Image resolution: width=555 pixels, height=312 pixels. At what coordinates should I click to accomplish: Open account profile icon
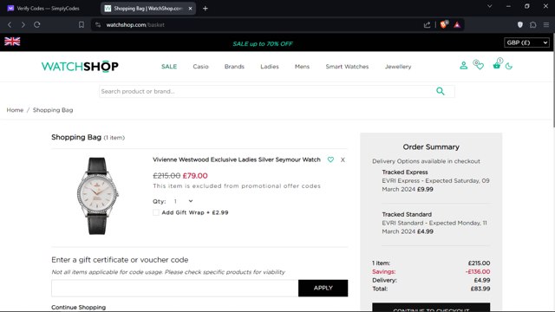pos(463,66)
